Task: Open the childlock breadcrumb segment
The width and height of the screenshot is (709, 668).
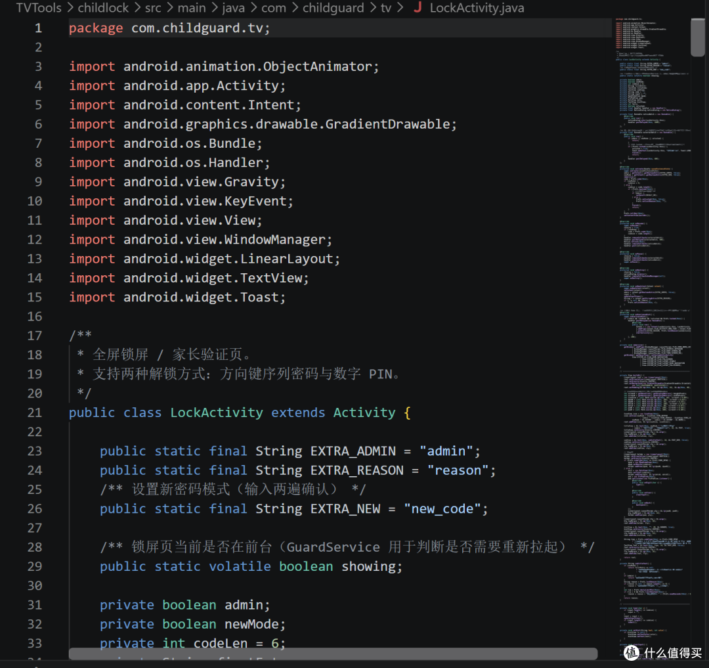Action: tap(103, 8)
